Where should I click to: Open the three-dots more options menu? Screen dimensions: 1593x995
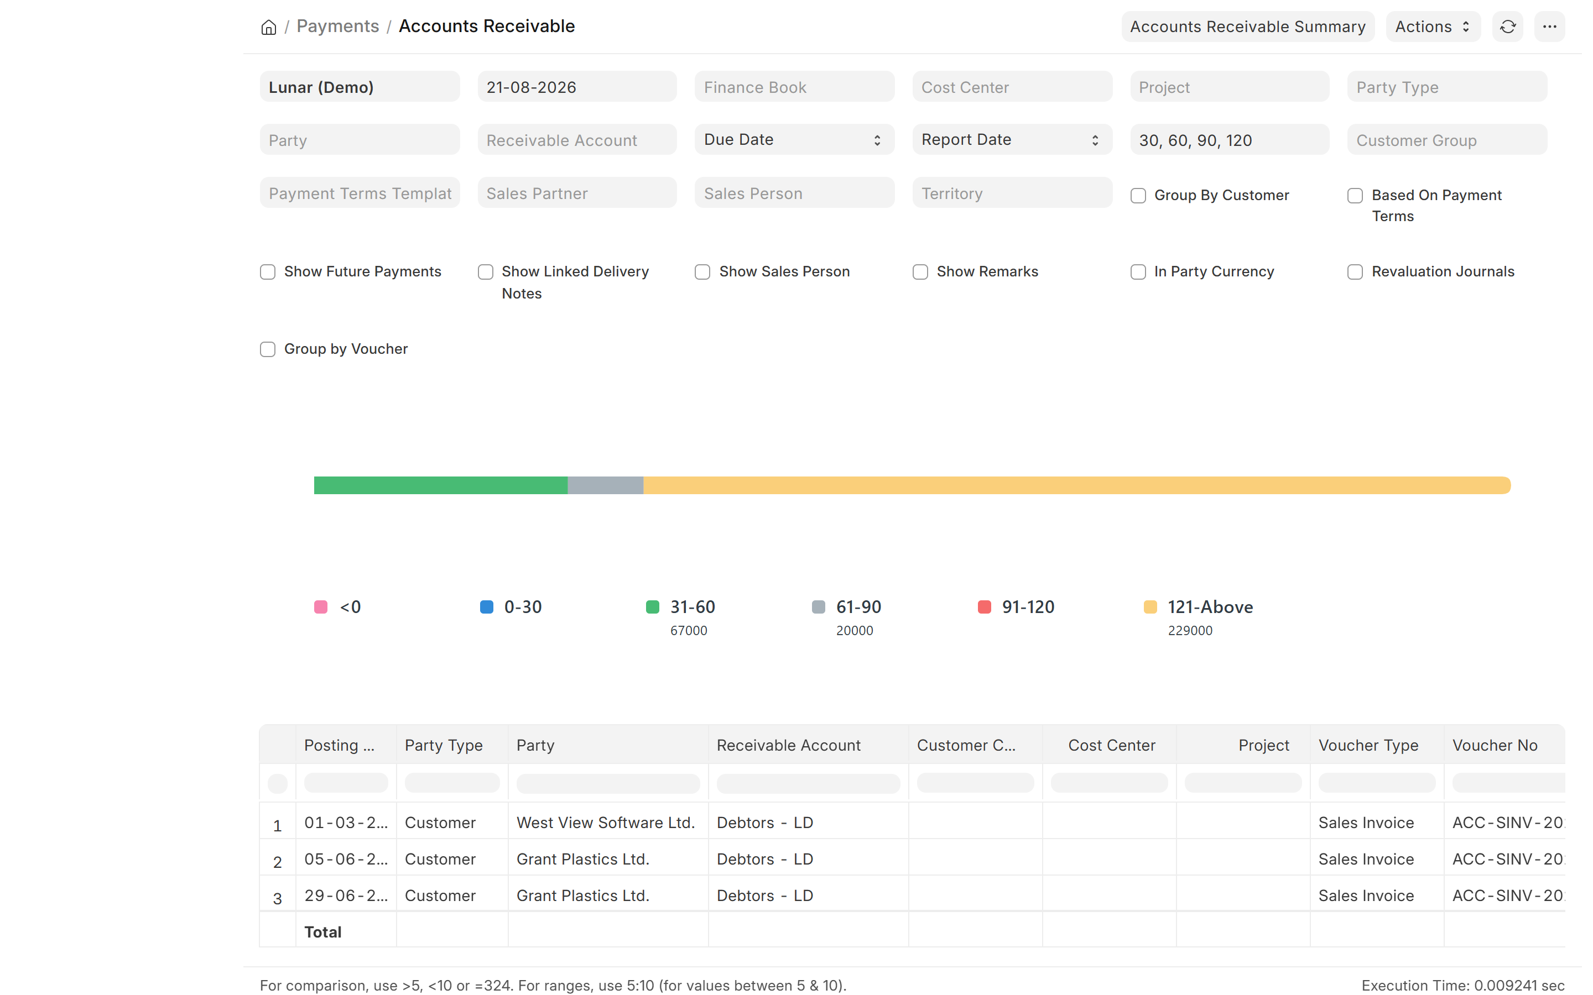pyautogui.click(x=1549, y=27)
